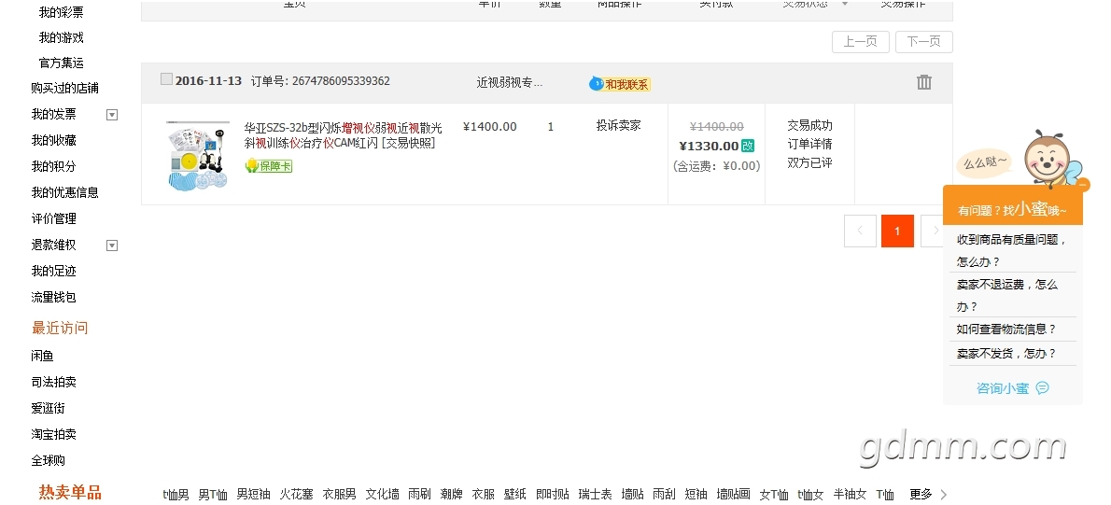Click the 保障卡 guarantee card badge

269,166
